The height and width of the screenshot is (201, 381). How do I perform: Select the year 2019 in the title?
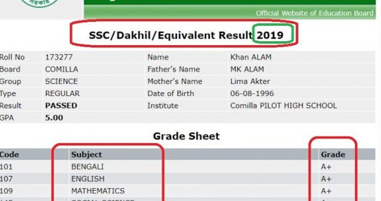pyautogui.click(x=270, y=35)
